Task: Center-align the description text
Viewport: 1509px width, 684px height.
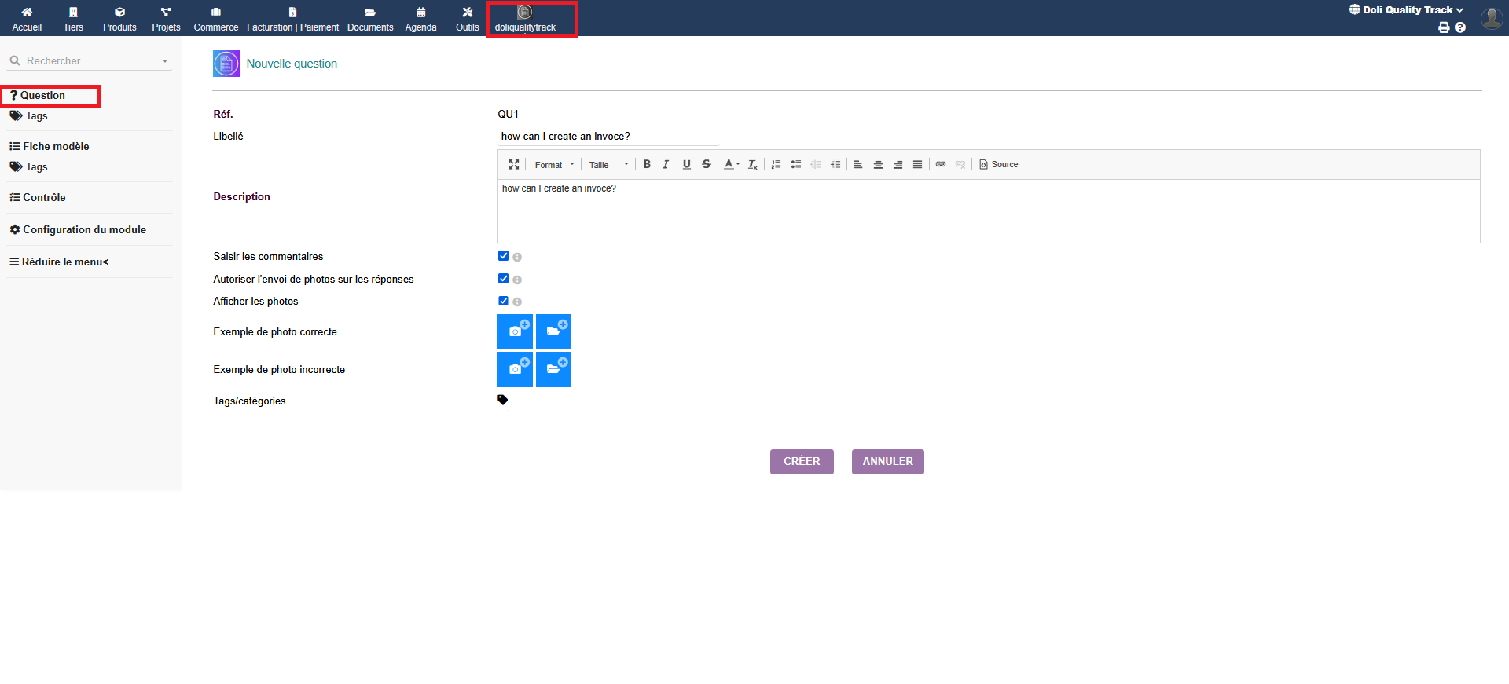Action: 878,165
